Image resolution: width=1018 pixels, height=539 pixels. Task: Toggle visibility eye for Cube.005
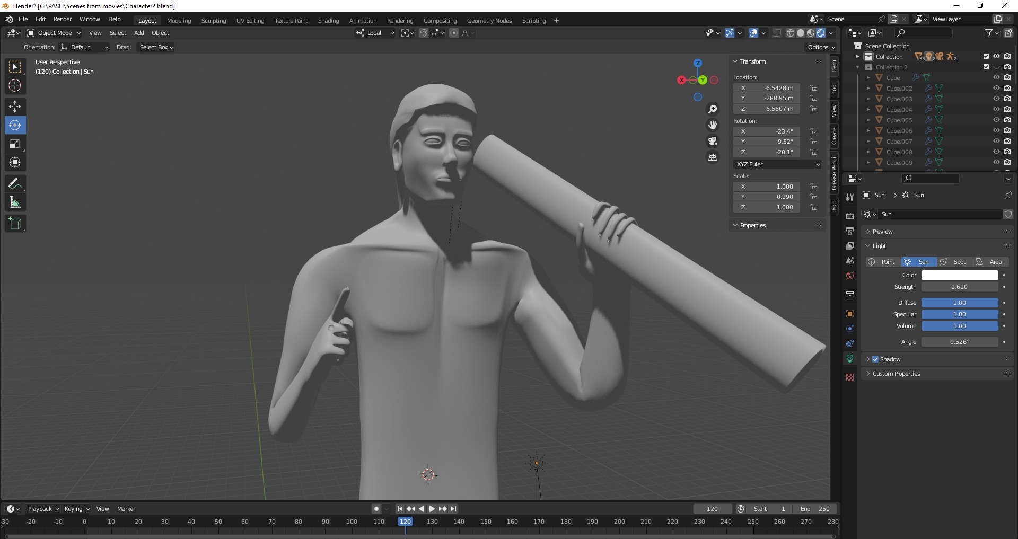click(x=996, y=120)
